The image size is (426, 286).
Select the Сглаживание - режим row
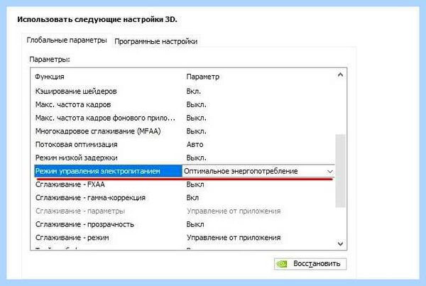pos(185,238)
